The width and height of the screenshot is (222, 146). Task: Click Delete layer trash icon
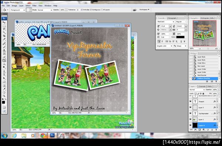(216, 130)
